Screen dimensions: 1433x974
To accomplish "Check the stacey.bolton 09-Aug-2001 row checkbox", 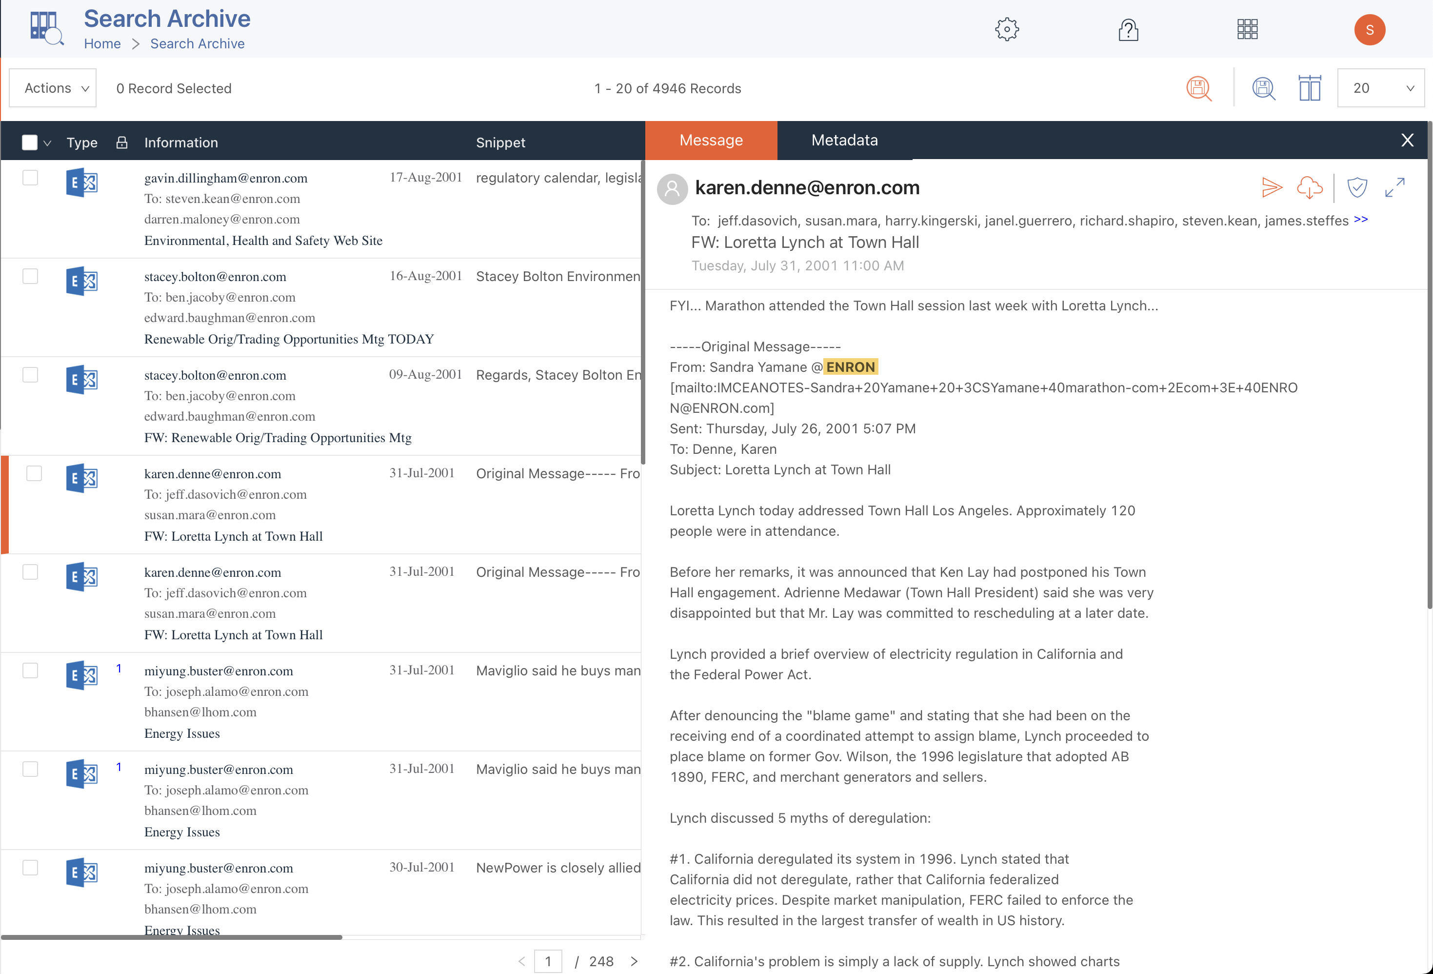I will point(30,375).
